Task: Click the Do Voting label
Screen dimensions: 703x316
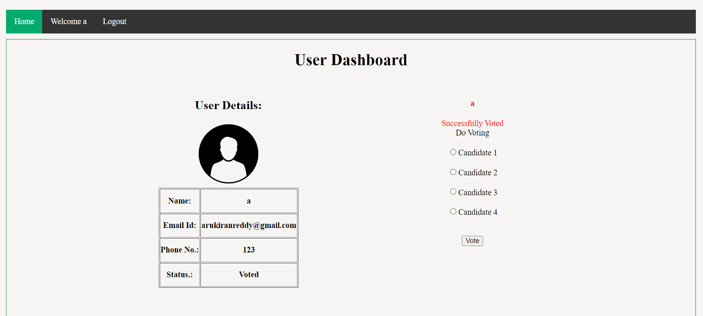Action: 472,133
